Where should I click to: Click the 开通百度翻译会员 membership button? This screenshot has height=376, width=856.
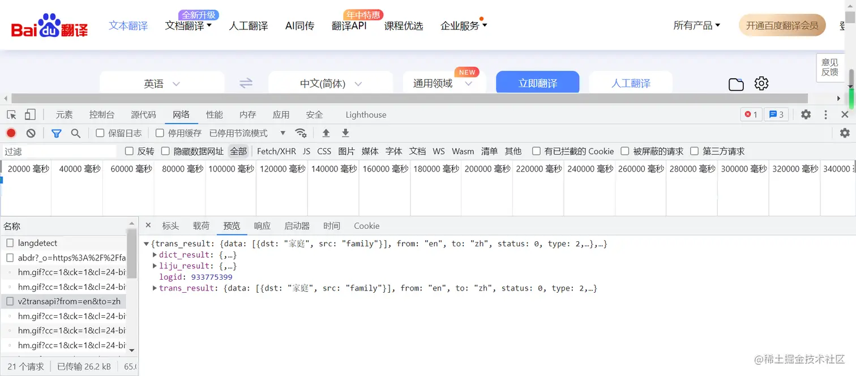tap(782, 25)
